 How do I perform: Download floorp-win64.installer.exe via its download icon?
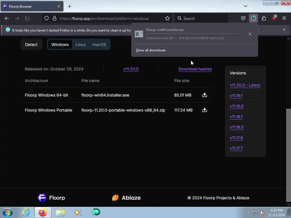coord(205,95)
